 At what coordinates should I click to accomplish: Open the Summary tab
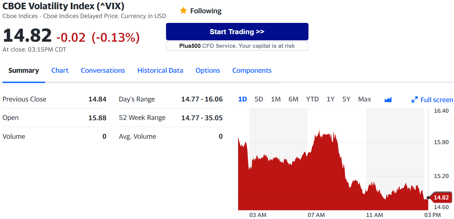click(x=24, y=70)
